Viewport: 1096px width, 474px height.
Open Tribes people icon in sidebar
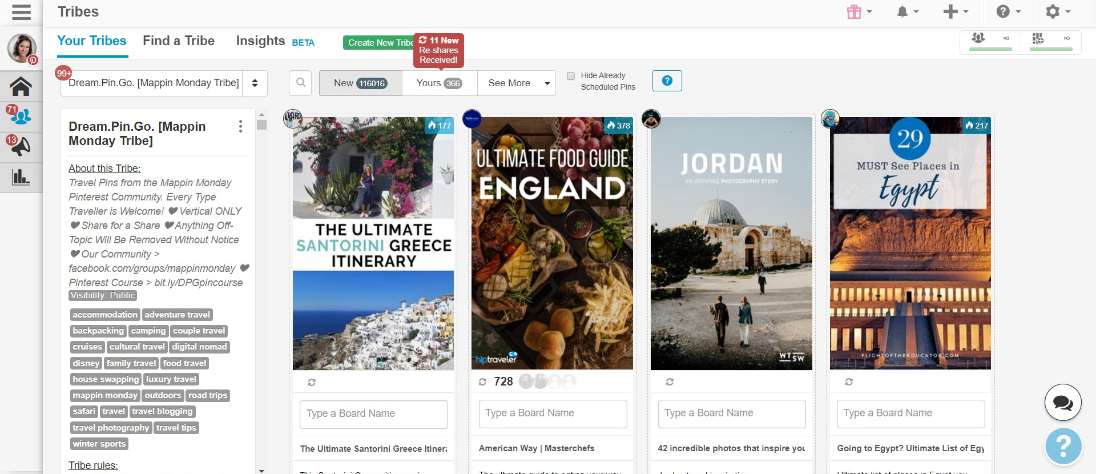click(x=21, y=117)
